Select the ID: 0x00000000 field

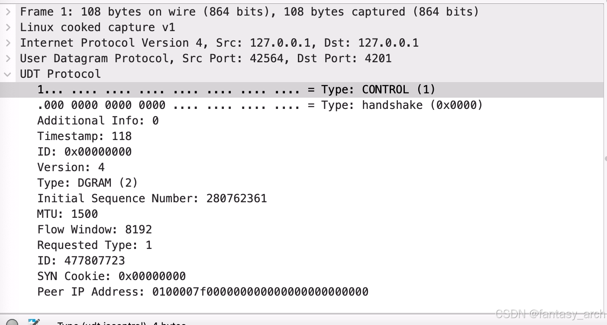click(84, 152)
